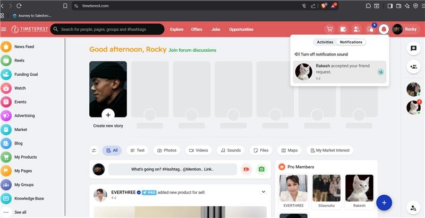Open friend requests icon in header
The width and height of the screenshot is (425, 218).
click(356, 29)
